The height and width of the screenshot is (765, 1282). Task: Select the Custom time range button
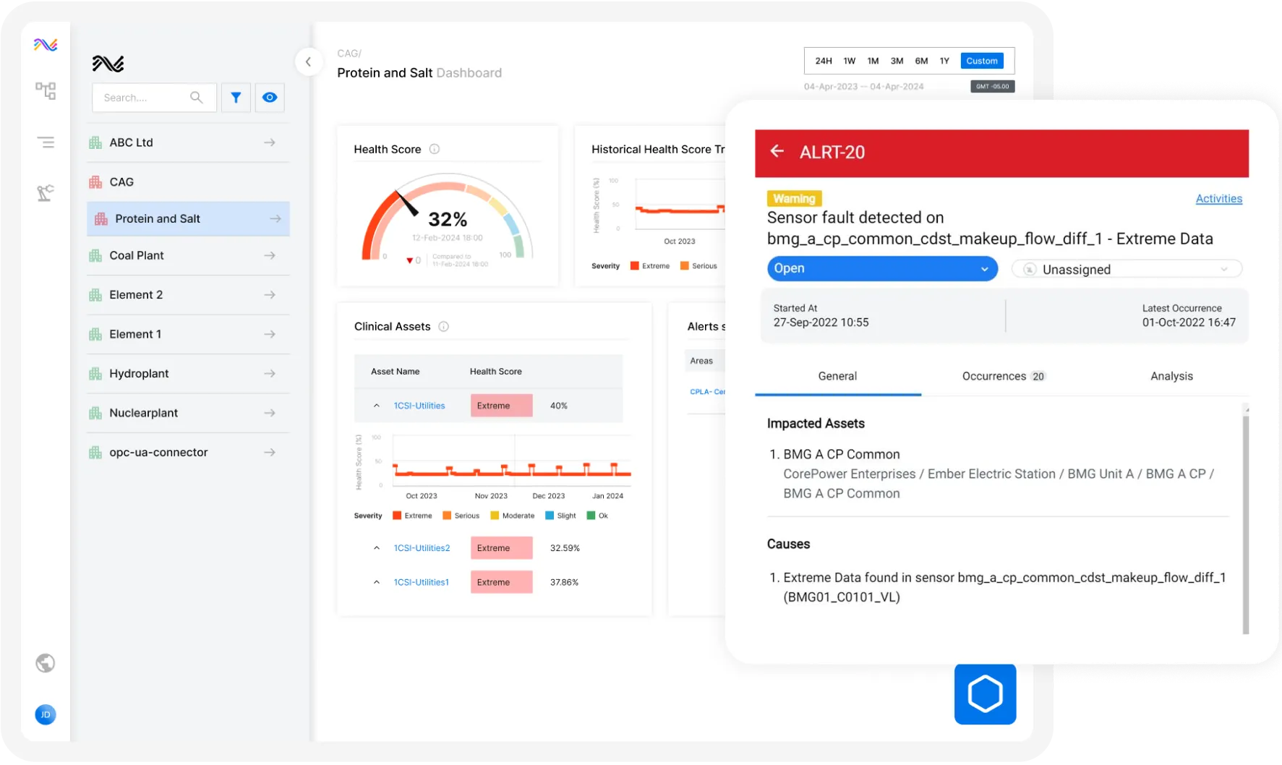coord(981,61)
